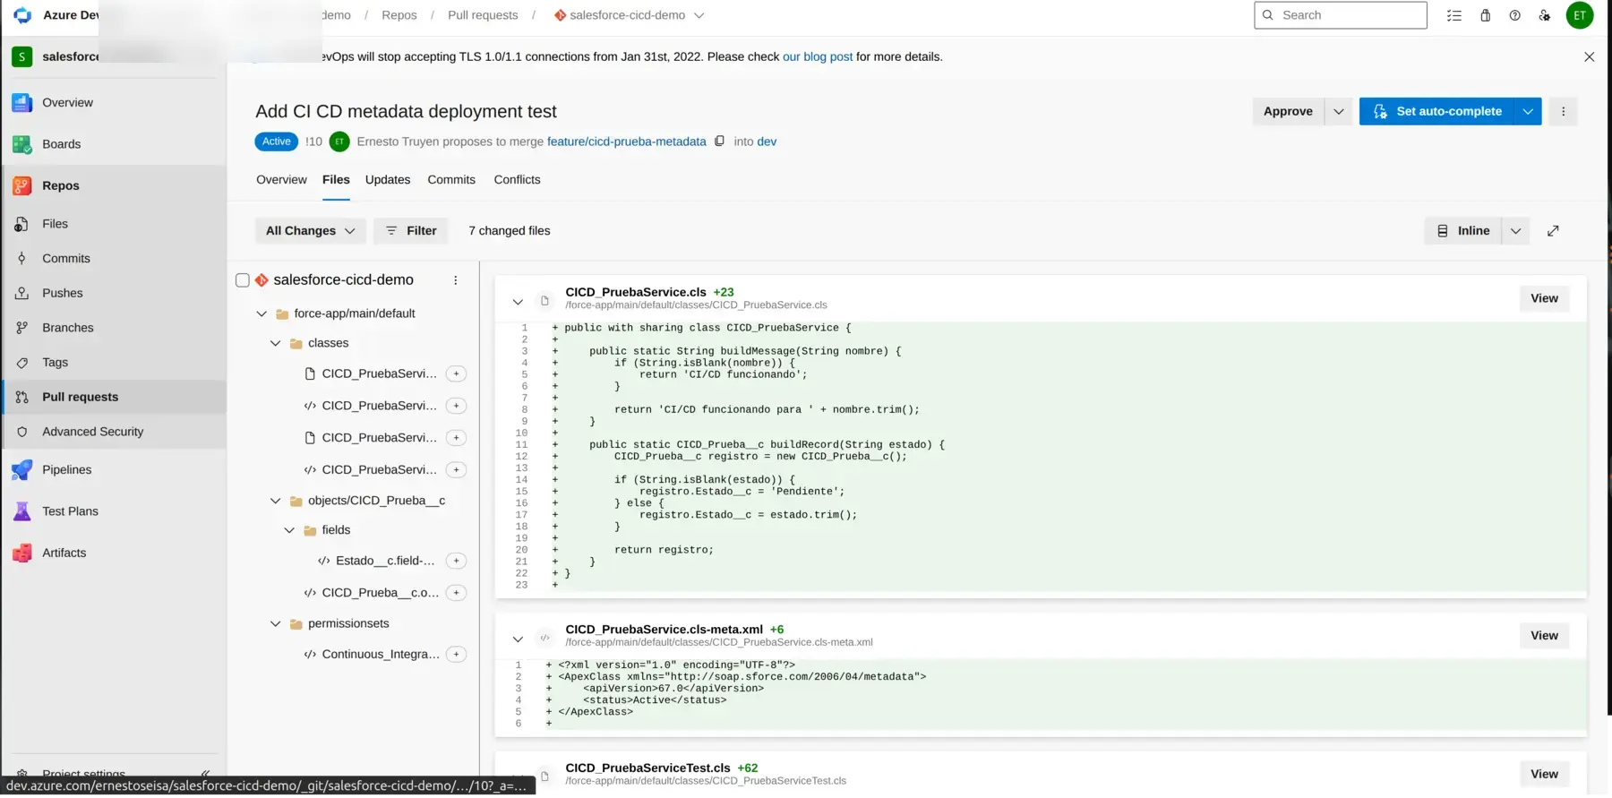
Task: Open more actions menu next to Set auto-complete
Action: pyautogui.click(x=1564, y=112)
